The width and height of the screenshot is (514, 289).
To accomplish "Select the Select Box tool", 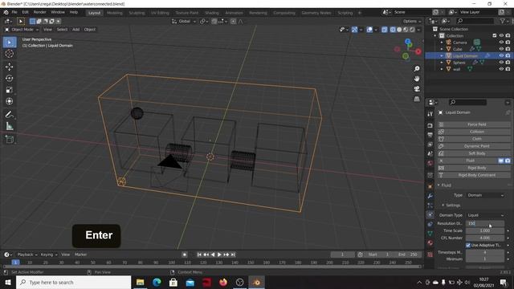I will tap(9, 43).
